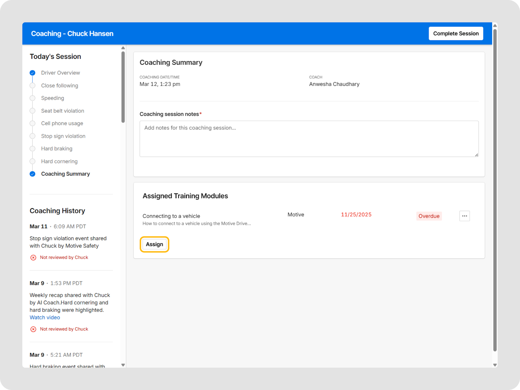Select the Hard braking step circle
The width and height of the screenshot is (520, 390).
[x=32, y=149]
